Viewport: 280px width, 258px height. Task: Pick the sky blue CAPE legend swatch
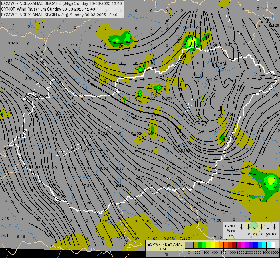260,245
